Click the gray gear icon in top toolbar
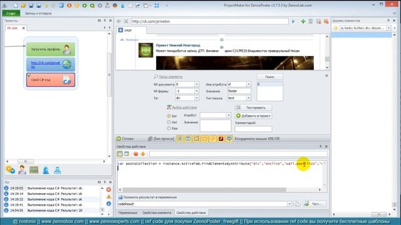 100,6
